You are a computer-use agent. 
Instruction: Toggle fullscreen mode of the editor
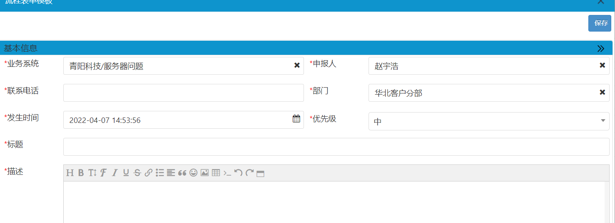(x=261, y=173)
